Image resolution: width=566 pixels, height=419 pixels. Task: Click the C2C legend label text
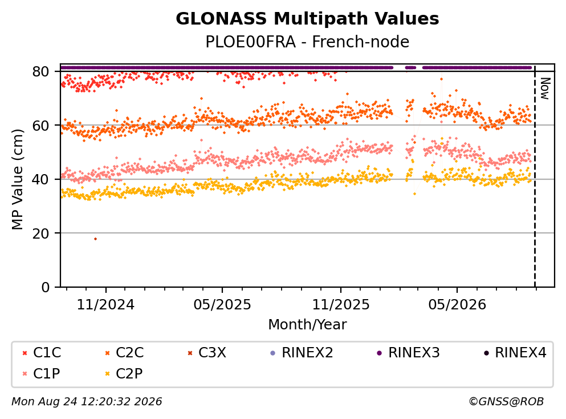pyautogui.click(x=129, y=353)
